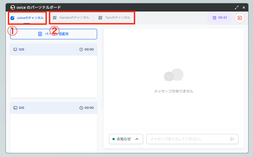The width and height of the screenshot is (253, 157).
Task: Click second card's slide count icon
Action: [15, 108]
